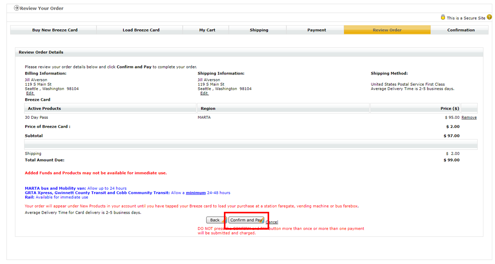
Task: Select the Review Order tab
Action: click(x=387, y=30)
